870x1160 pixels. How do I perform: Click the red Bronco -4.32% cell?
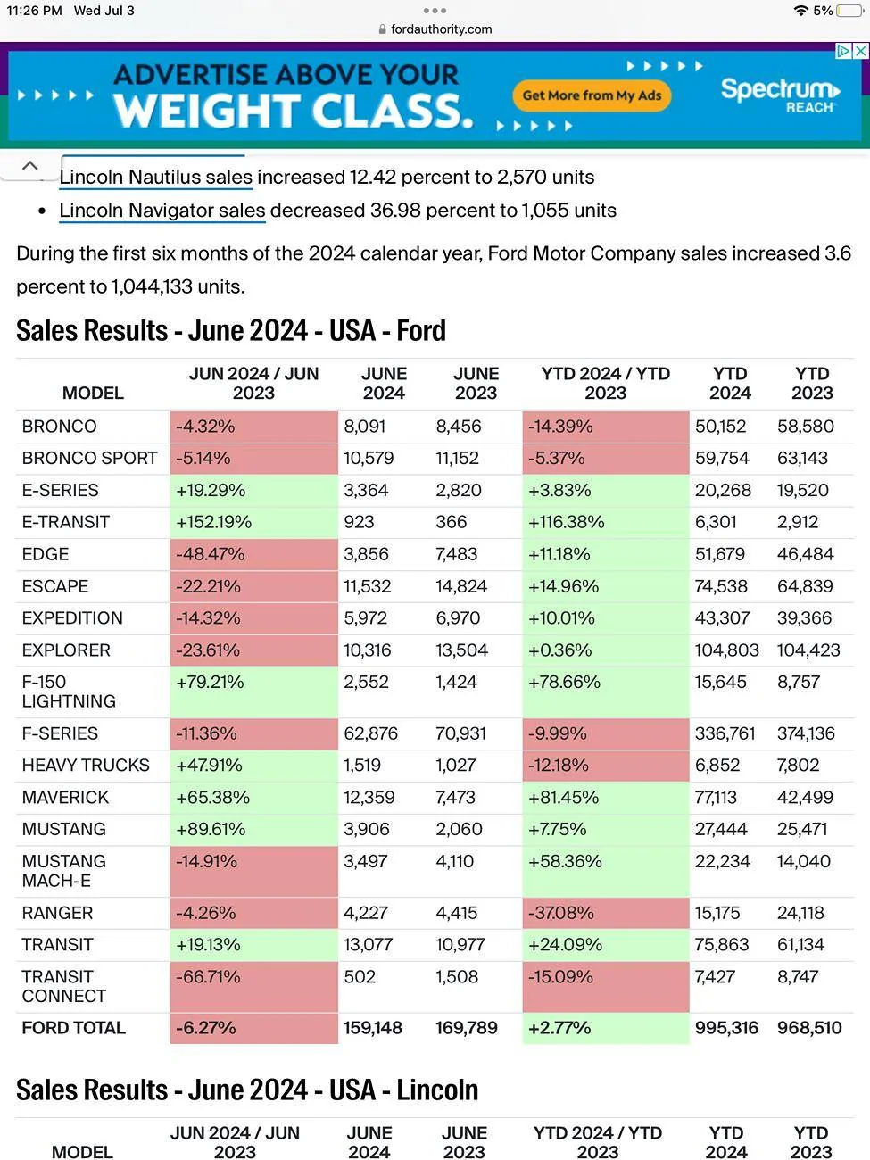tap(253, 427)
